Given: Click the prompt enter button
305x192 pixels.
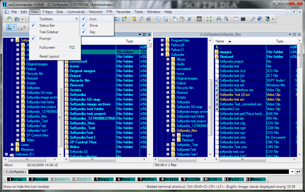Looking at the screenshot, I should tap(298, 172).
